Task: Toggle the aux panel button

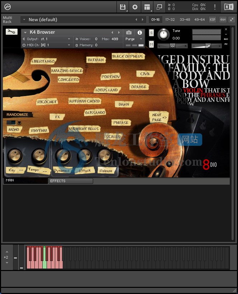Action: coord(223,19)
